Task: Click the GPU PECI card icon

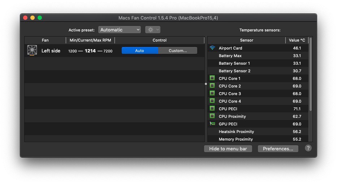Action: tap(212, 124)
